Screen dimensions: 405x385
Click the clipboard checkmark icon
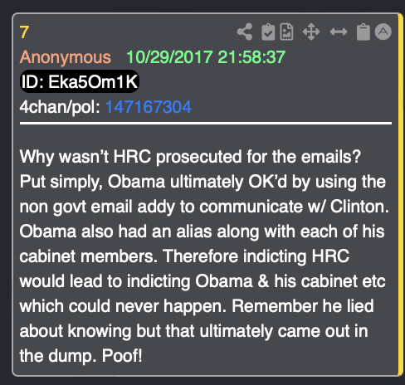coord(268,32)
